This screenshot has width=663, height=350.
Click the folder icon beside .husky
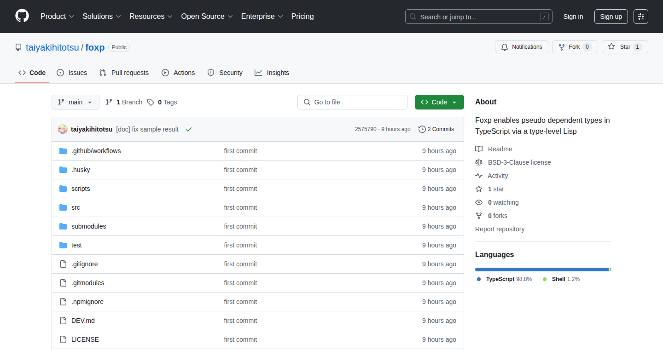tap(63, 170)
